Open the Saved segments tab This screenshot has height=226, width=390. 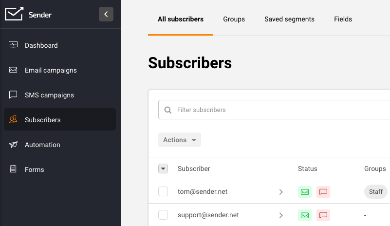pyautogui.click(x=289, y=19)
